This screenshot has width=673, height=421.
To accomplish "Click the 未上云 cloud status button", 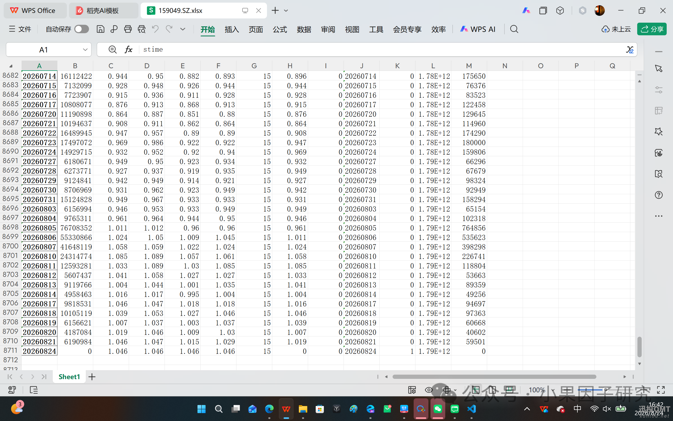I will (x=616, y=29).
